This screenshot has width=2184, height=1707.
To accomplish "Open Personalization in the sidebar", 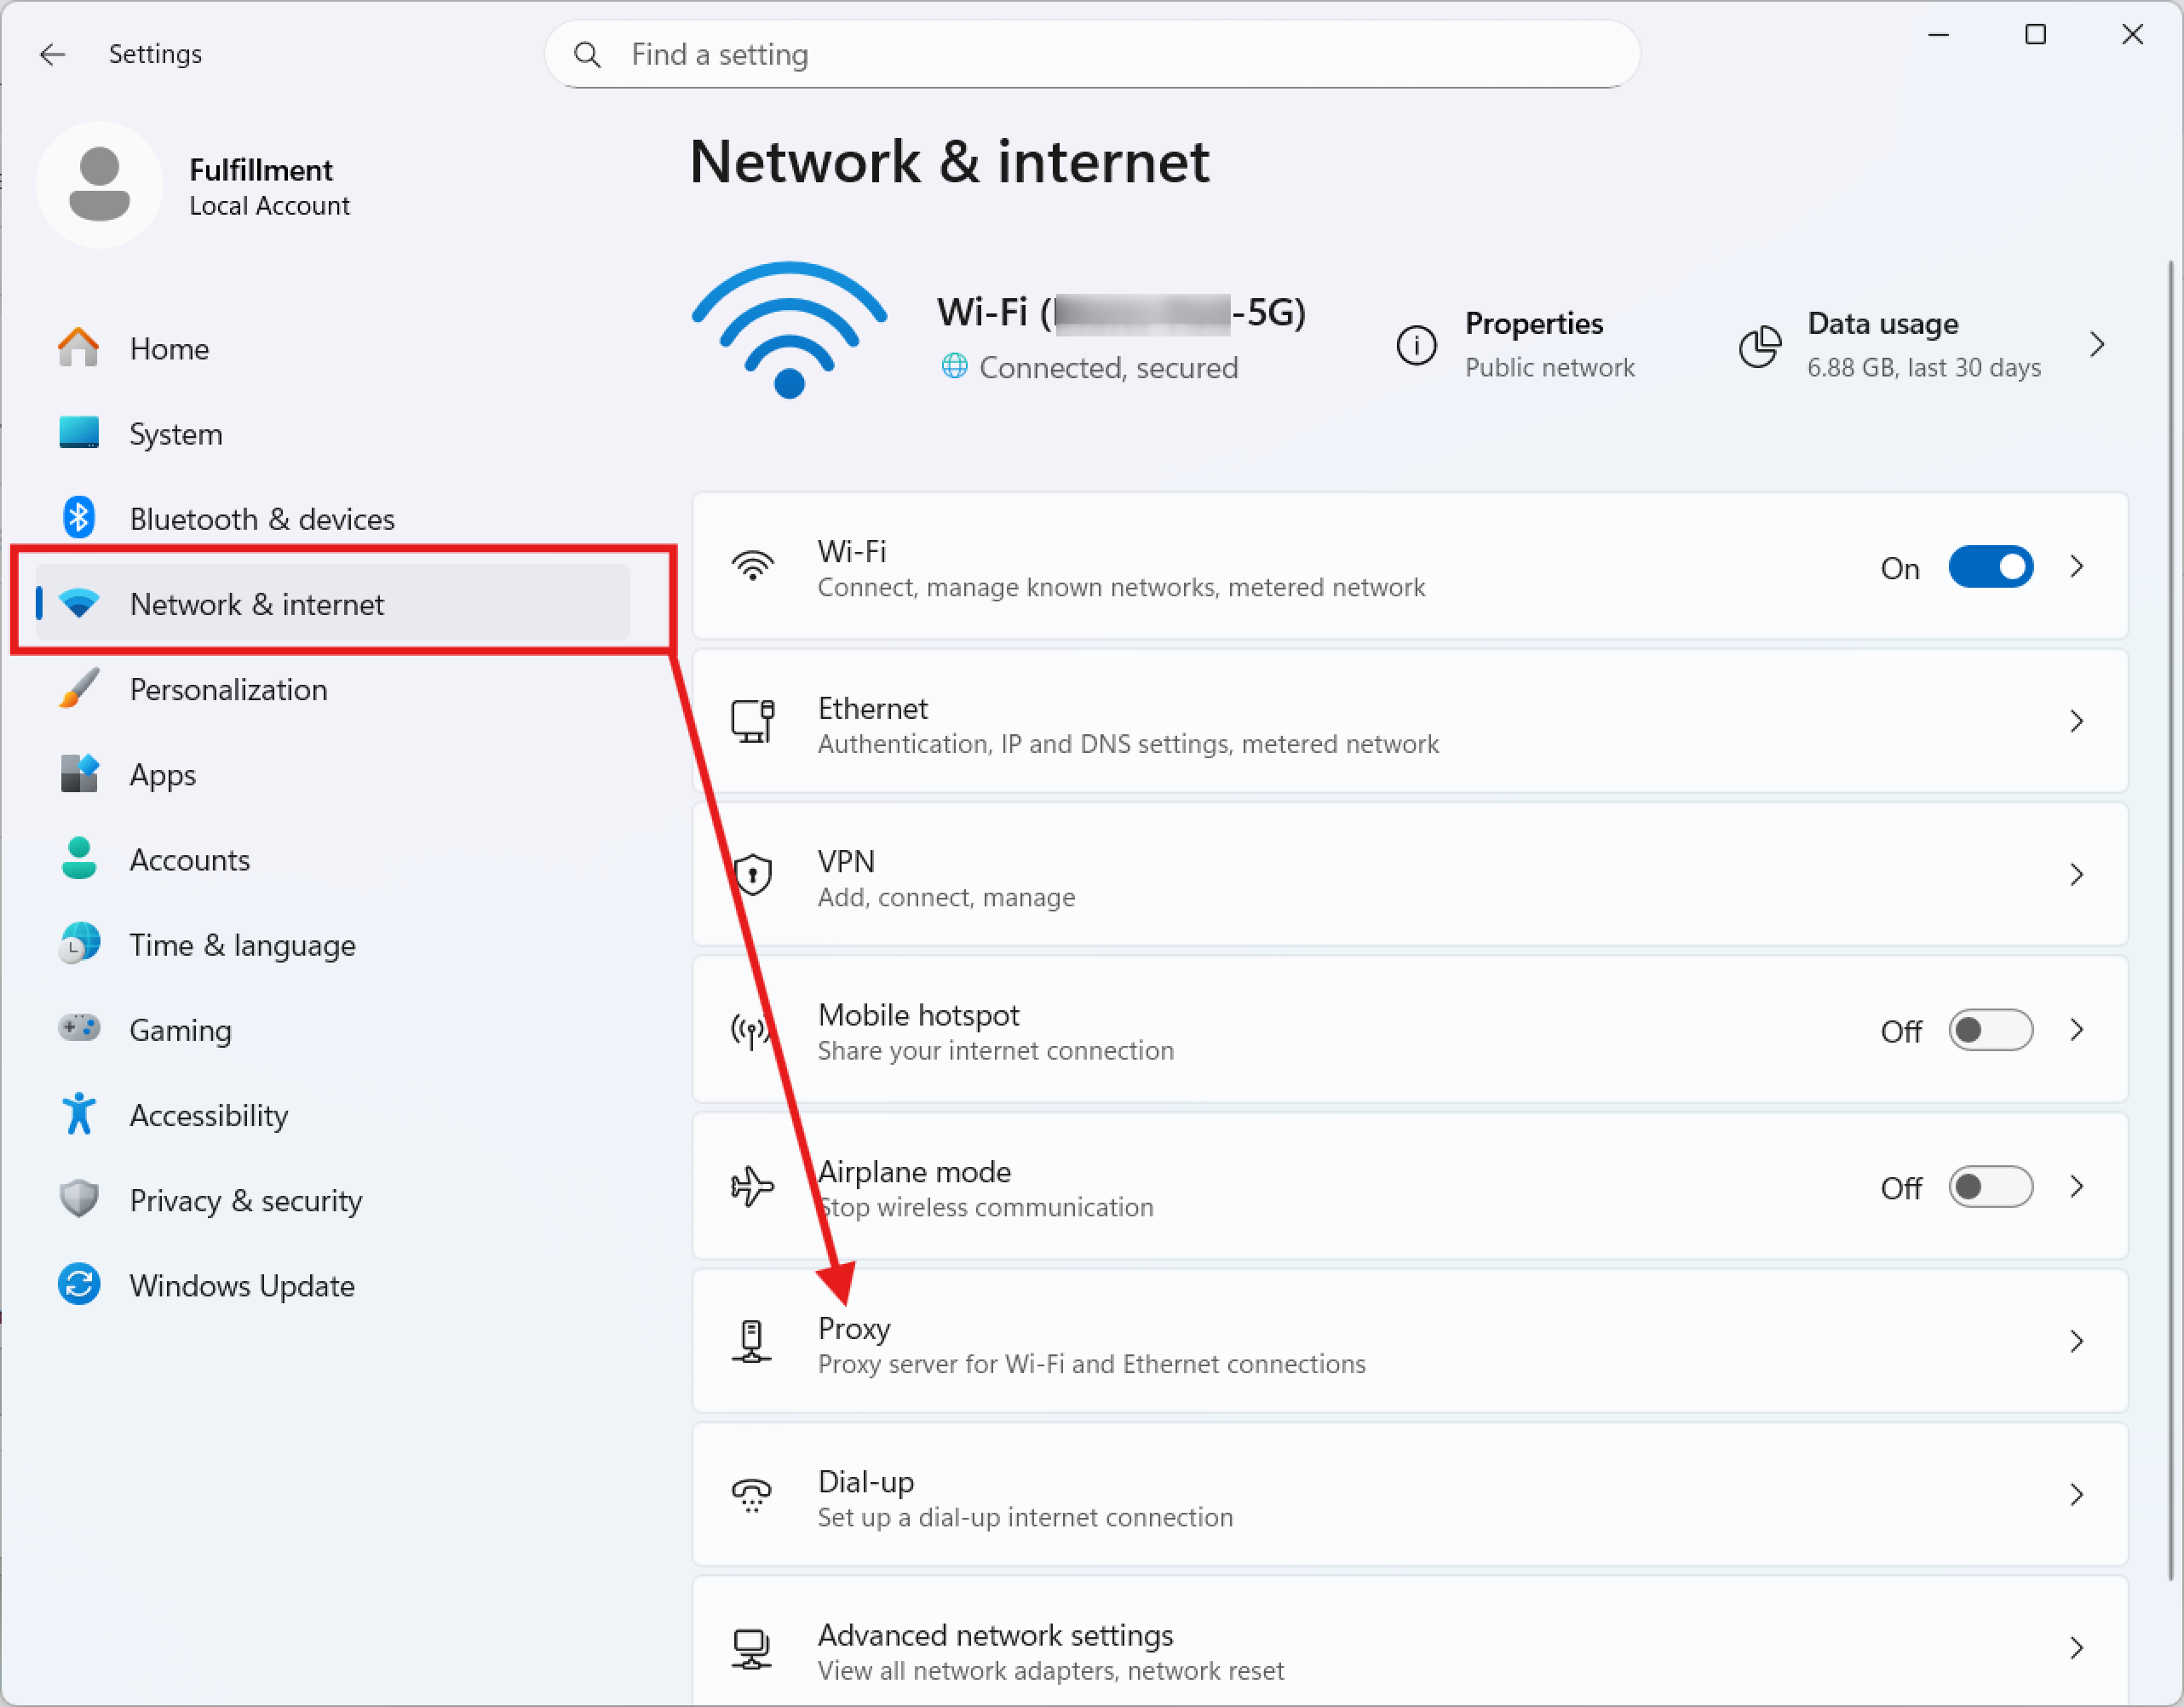I will (x=228, y=690).
